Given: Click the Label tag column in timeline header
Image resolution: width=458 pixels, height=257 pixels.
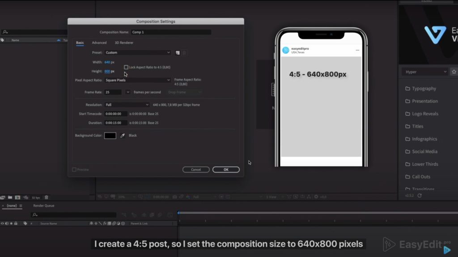Looking at the screenshot, I should (x=25, y=223).
